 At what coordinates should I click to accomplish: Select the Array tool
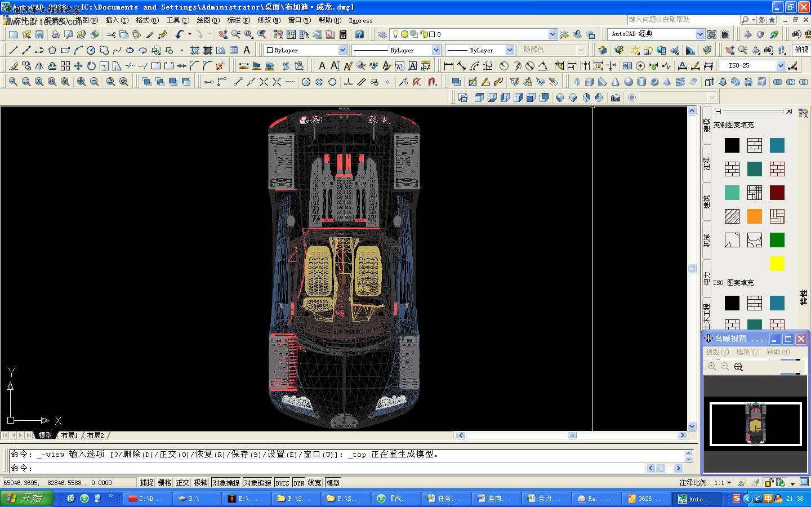[65, 66]
